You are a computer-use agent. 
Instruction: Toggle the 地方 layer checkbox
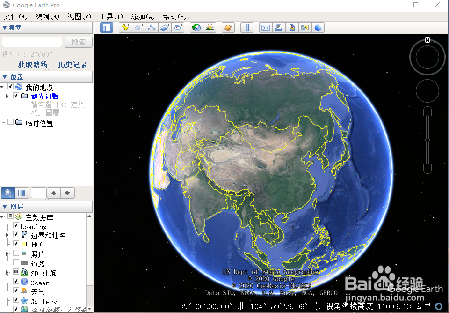point(16,244)
